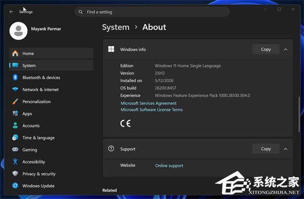
Task: Select System in the sidebar
Action: pyautogui.click(x=51, y=65)
